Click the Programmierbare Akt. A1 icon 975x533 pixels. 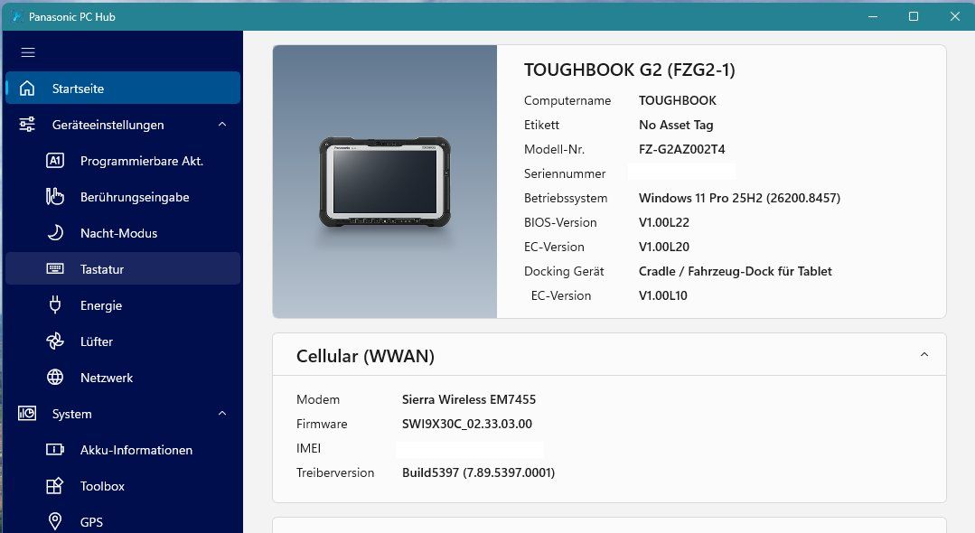[55, 161]
